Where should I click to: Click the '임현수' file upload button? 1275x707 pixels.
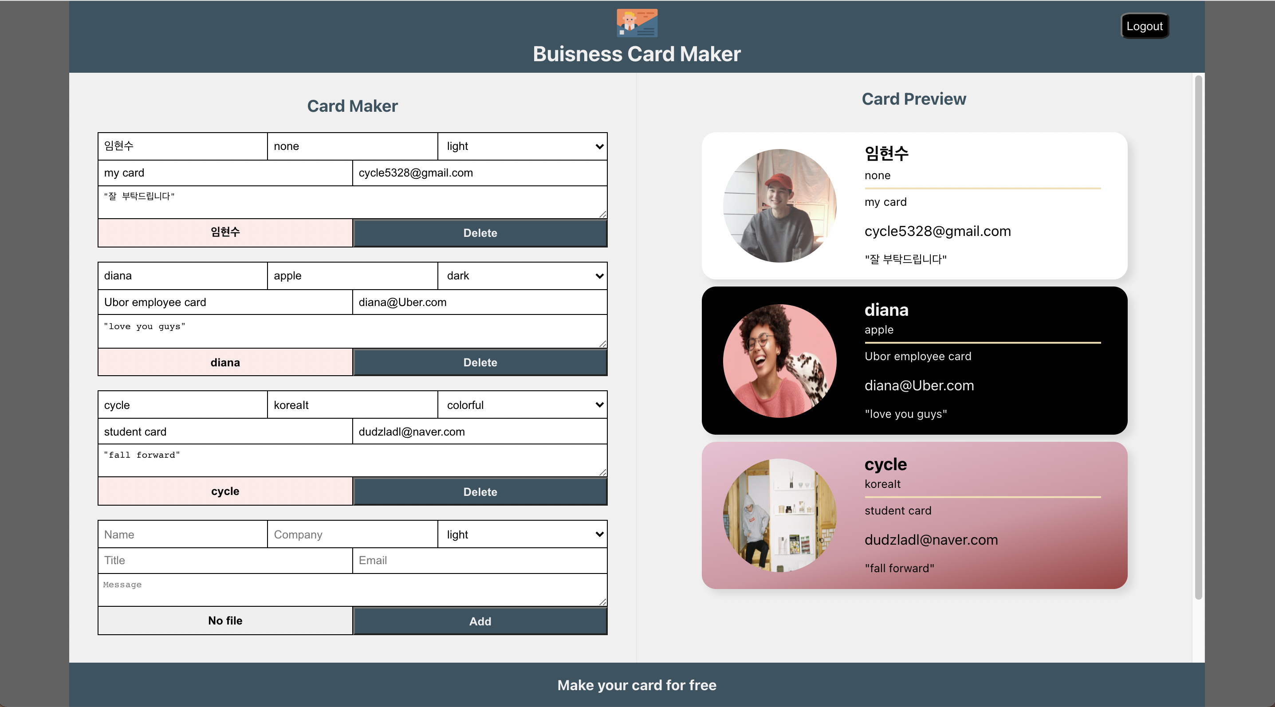[x=225, y=232]
